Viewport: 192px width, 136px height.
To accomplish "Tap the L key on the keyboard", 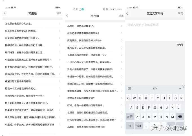I will (x=178, y=108).
